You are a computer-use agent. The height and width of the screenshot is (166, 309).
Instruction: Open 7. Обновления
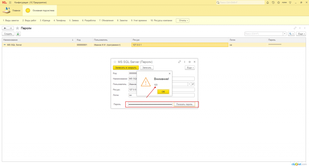[x=107, y=20]
